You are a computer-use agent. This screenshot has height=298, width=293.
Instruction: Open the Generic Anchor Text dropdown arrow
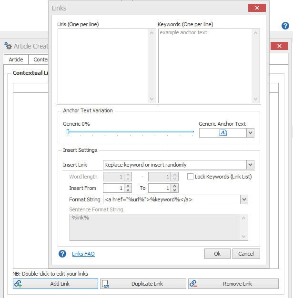(x=250, y=133)
